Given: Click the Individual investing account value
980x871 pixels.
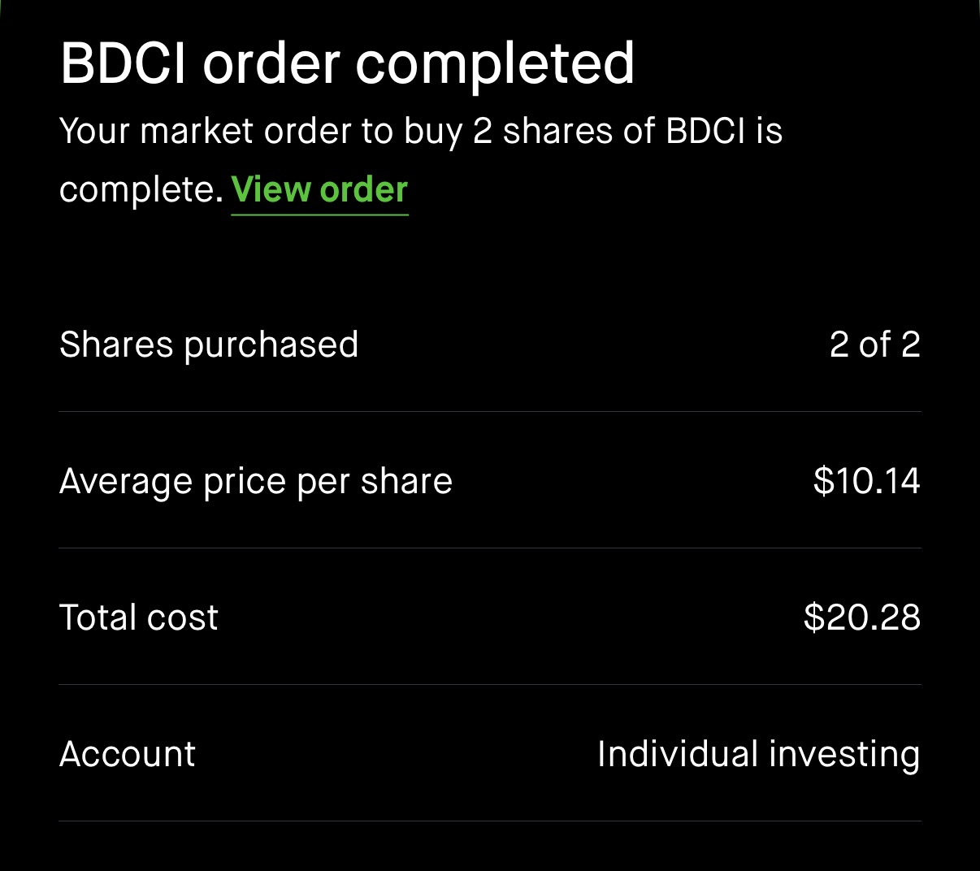Looking at the screenshot, I should tap(758, 754).
